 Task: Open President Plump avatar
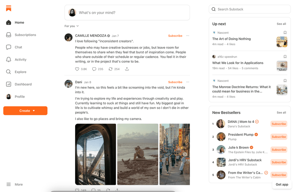[221, 137]
